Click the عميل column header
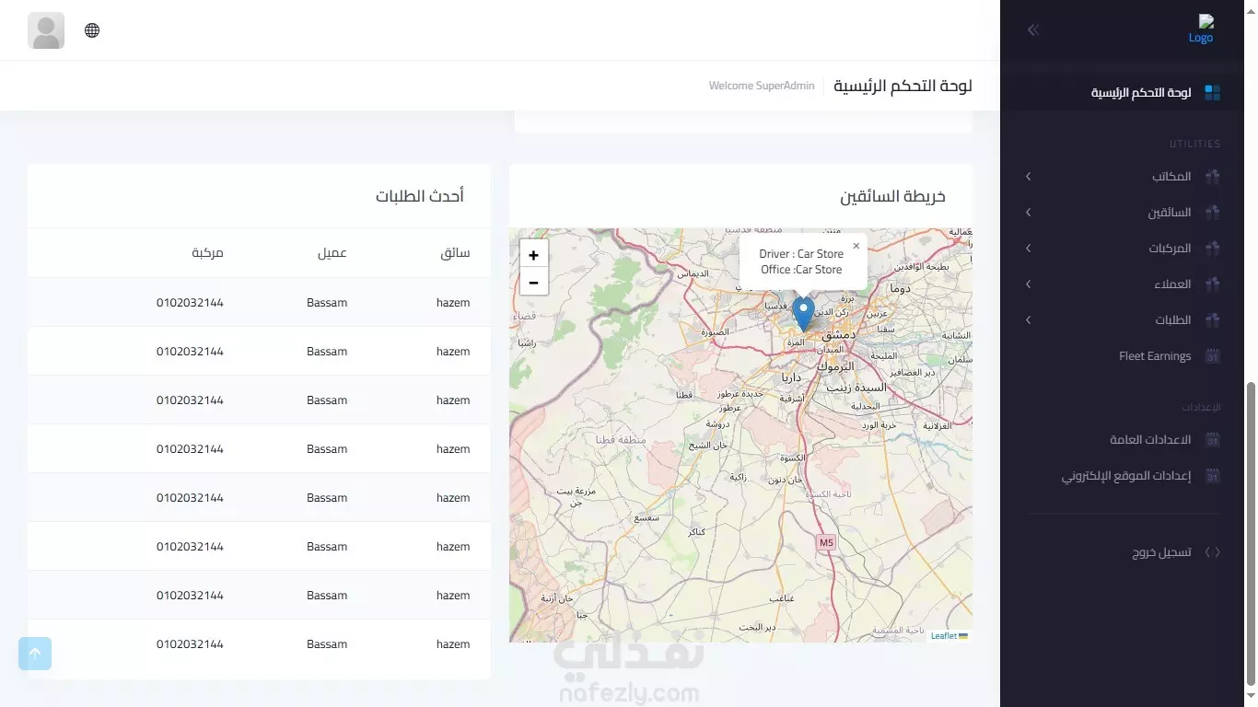Viewport: 1258px width, 707px height. [332, 253]
